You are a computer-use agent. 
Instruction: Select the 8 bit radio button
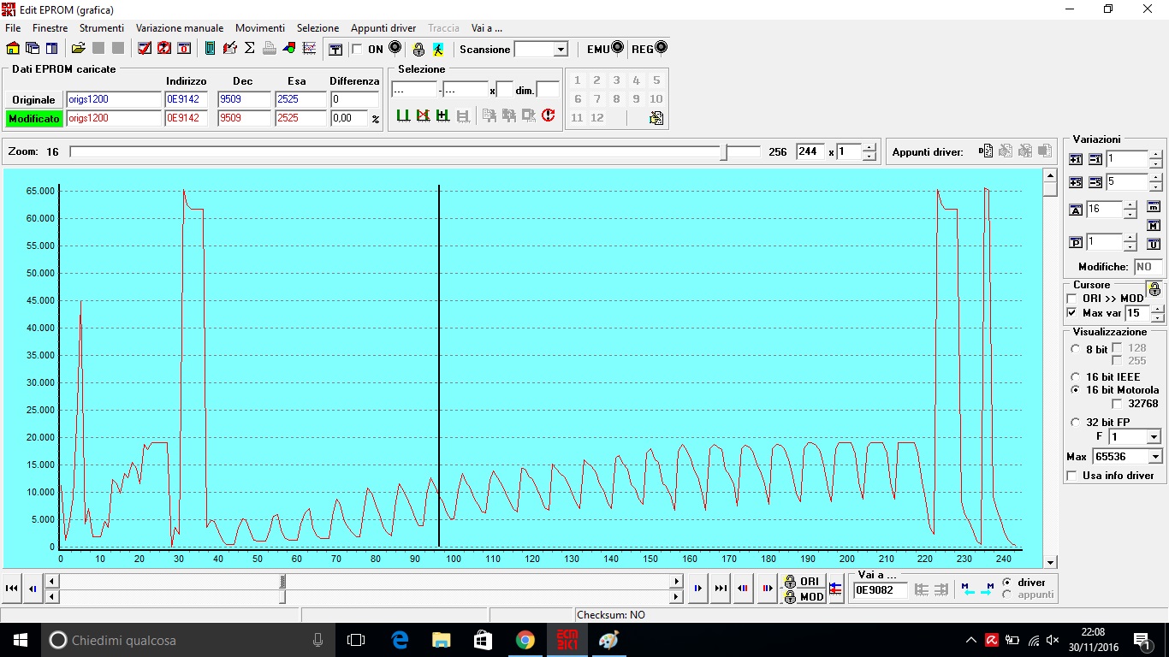(1076, 349)
